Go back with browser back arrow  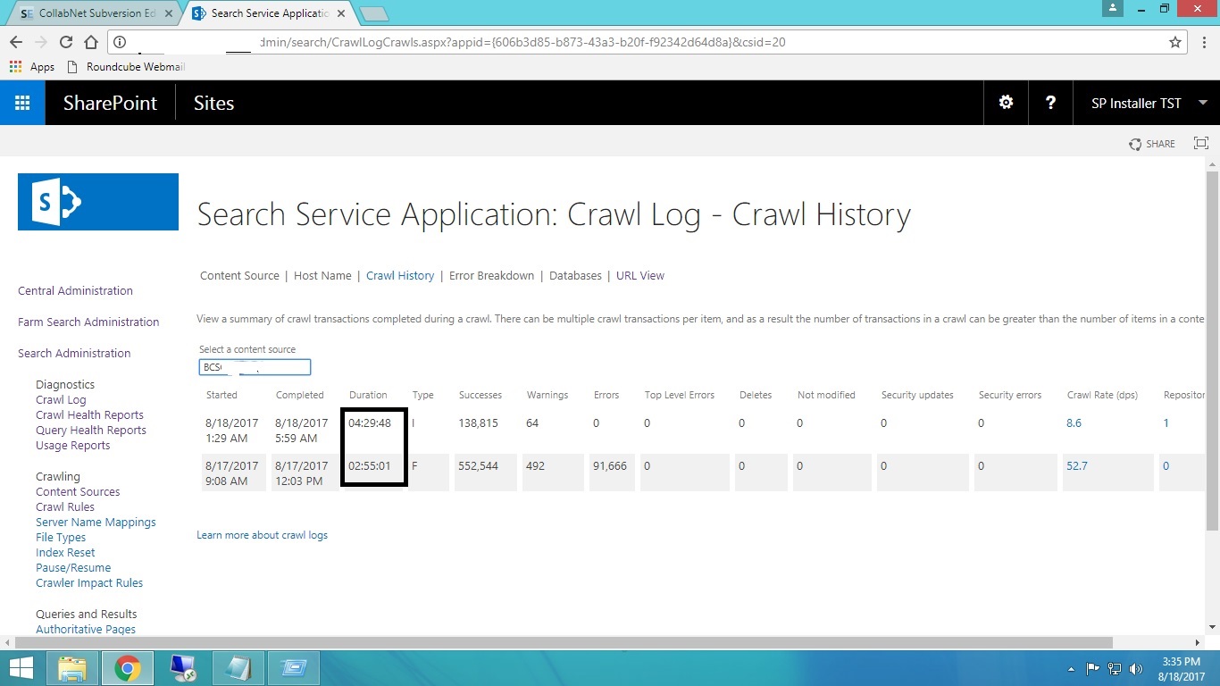(x=16, y=42)
